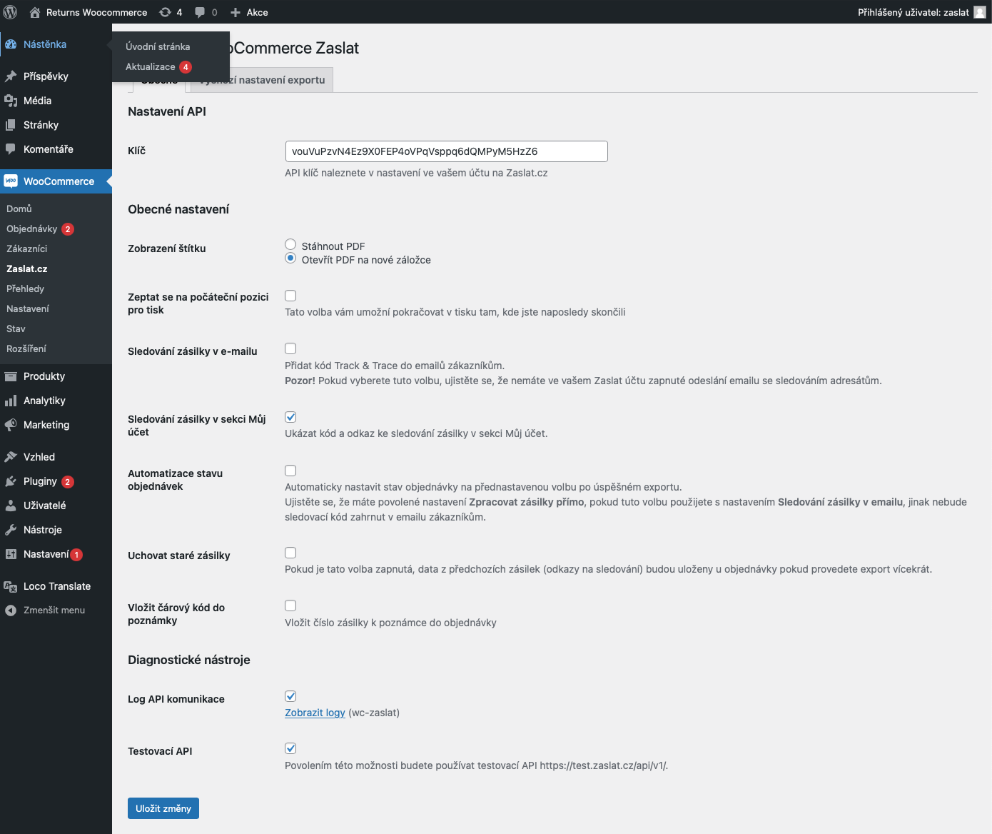Open the user avatar in the admin bar
Screen dimensions: 992x834
980,12
